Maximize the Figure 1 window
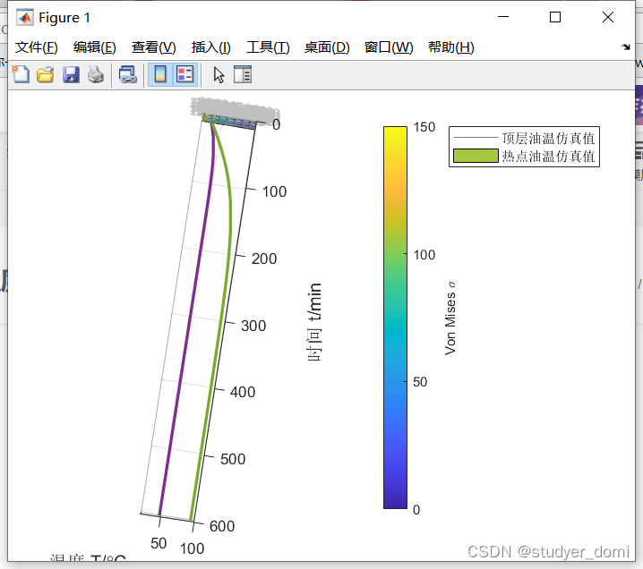 tap(555, 17)
